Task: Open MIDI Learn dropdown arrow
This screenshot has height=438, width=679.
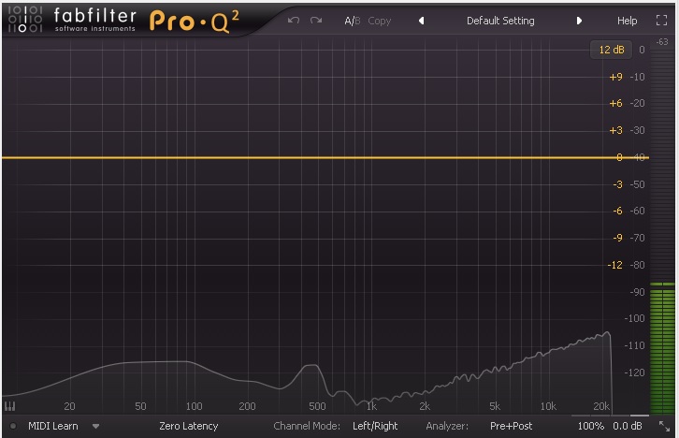Action: tap(95, 427)
